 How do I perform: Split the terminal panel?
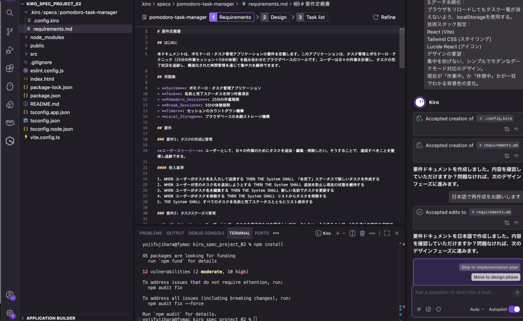(x=353, y=233)
